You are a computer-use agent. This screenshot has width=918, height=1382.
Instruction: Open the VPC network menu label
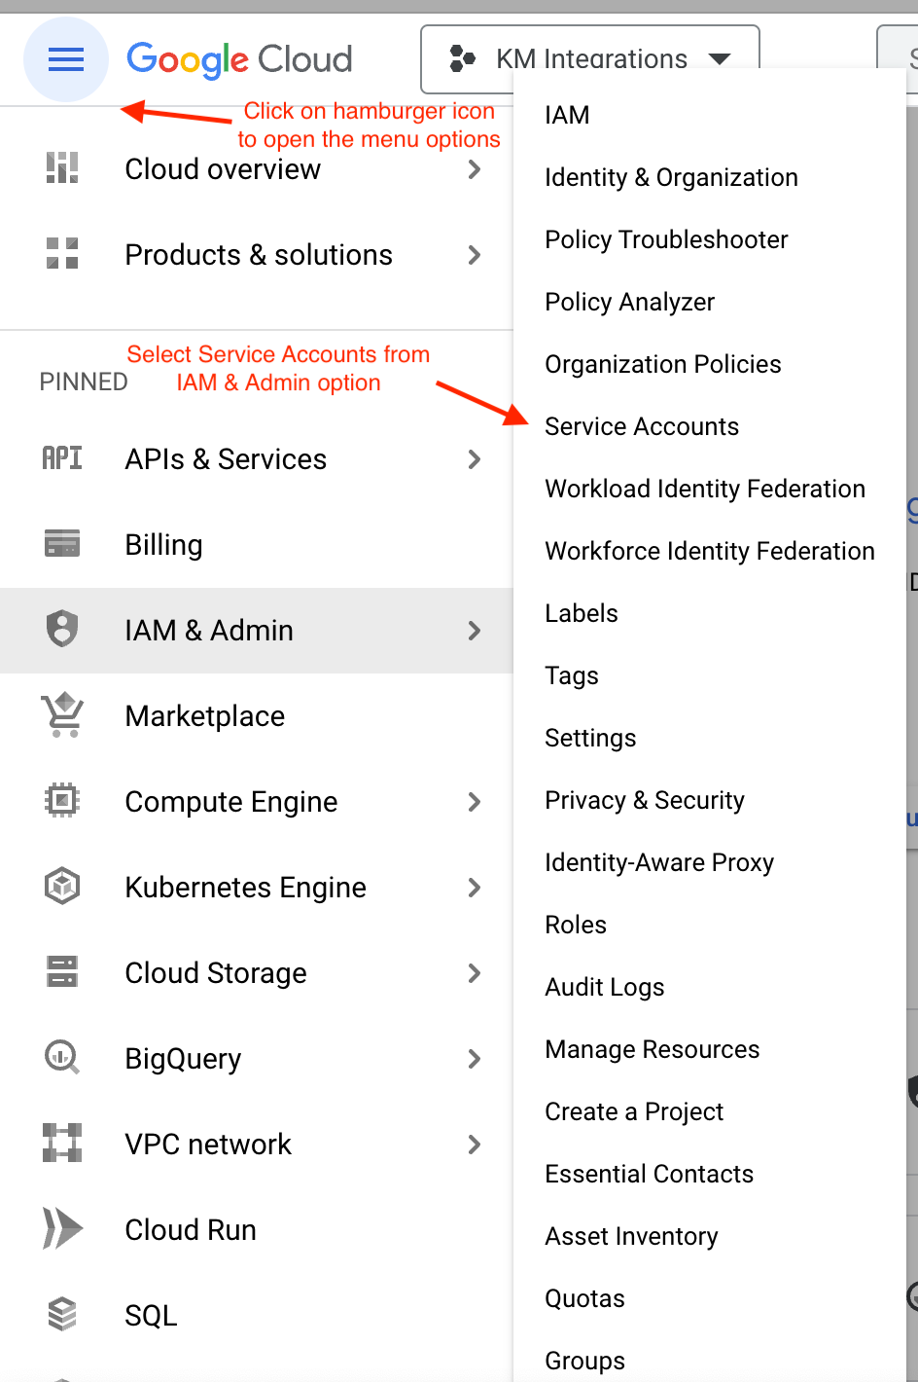coord(208,1145)
